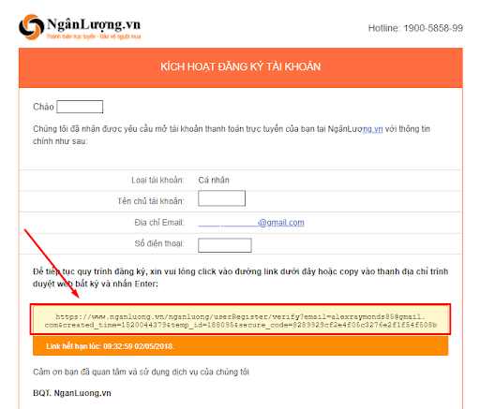This screenshot has height=409, width=480.
Task: Click the 'Tên chủ tài khoản:' label
Action: tap(151, 201)
